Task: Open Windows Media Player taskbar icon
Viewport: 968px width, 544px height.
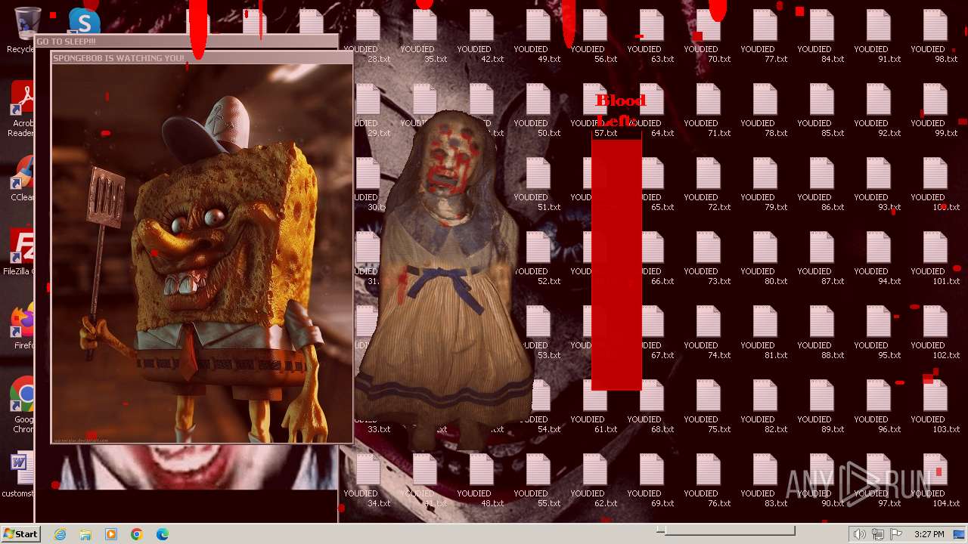Action: click(111, 534)
